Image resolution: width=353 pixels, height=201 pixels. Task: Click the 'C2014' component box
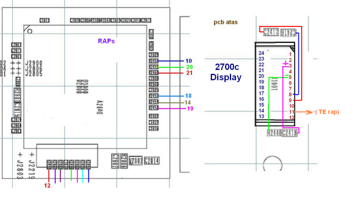tap(152, 161)
